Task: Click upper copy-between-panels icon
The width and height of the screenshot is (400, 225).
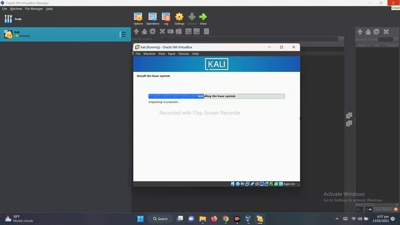Action: (x=349, y=115)
